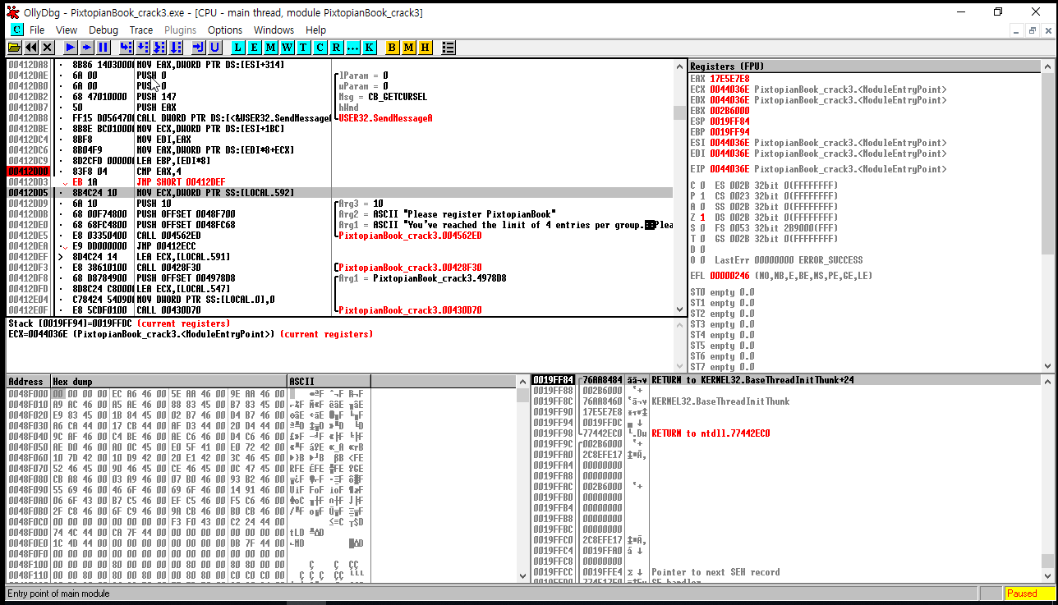The image size is (1058, 605).
Task: Select JMP SHORT 004120EF instruction
Action: [x=180, y=181]
